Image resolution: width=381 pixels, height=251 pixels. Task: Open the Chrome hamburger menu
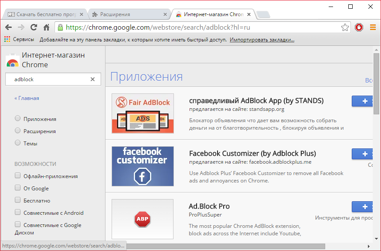point(373,27)
